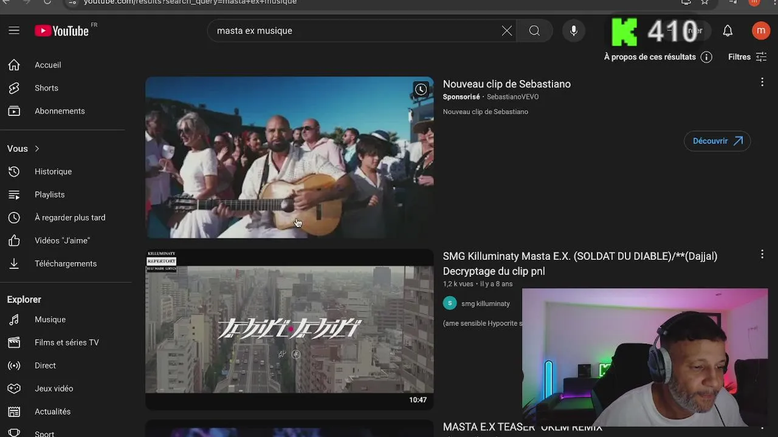Click the download arrow icon

point(14,264)
